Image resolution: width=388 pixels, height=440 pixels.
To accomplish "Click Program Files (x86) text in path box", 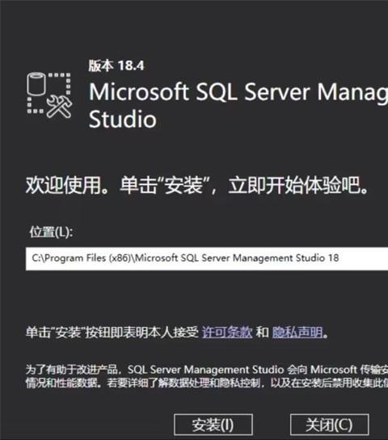I will pos(87,258).
